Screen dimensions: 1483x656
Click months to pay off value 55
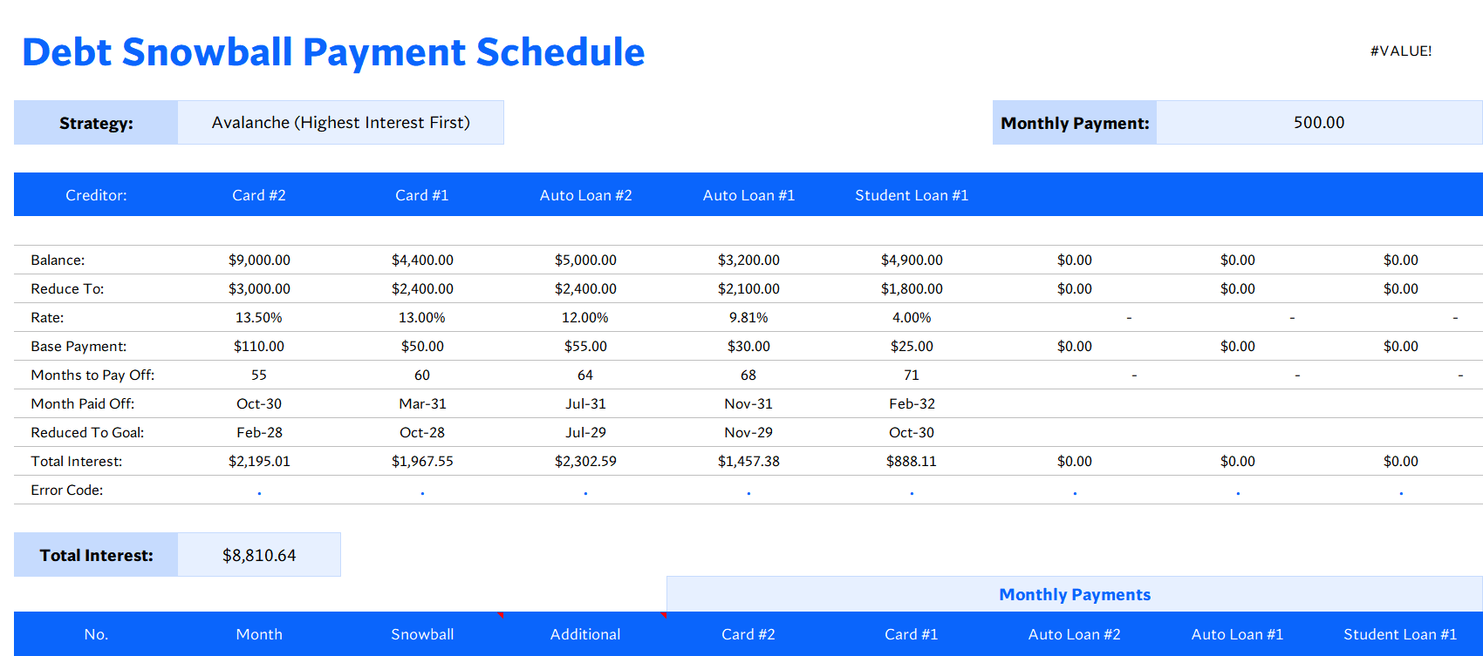(x=259, y=375)
